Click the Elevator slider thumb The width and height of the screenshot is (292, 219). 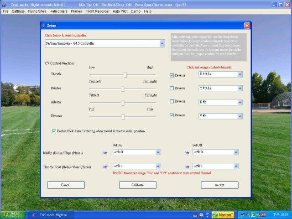coord(123,117)
